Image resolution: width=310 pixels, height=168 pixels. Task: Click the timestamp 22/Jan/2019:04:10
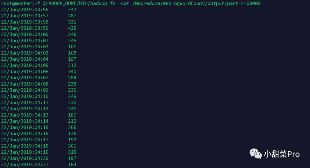(x=25, y=96)
